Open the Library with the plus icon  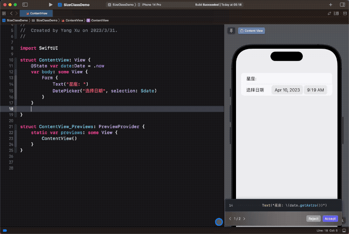click(x=331, y=5)
